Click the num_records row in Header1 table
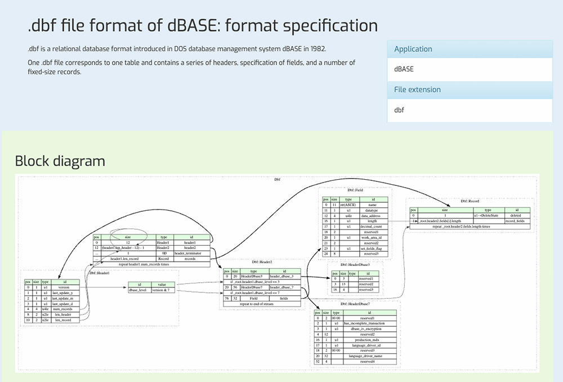This screenshot has height=382, width=563. click(x=64, y=308)
